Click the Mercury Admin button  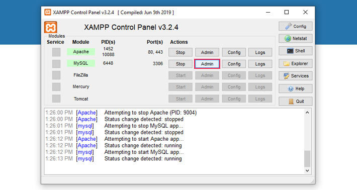pos(207,87)
